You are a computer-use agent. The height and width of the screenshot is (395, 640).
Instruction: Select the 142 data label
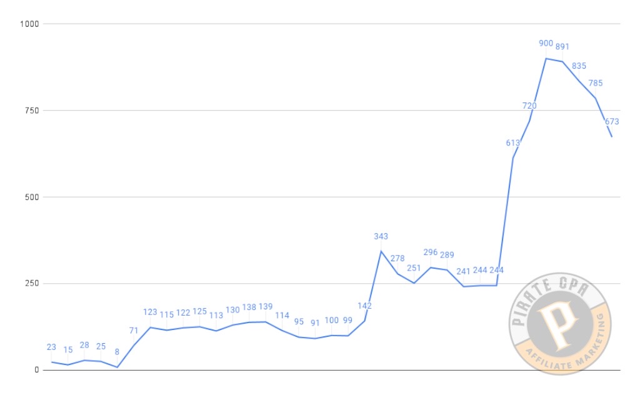(364, 306)
